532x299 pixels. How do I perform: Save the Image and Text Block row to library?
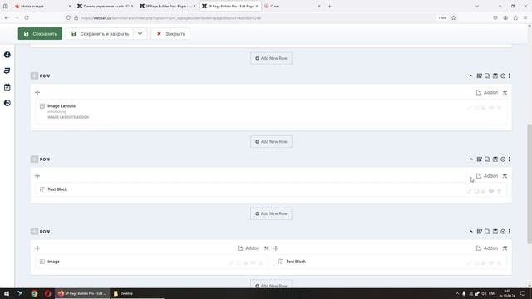point(495,232)
